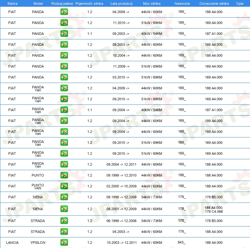Viewport: 250px width, 248px height.
Task: Click the Nadwozie column header
Action: (182, 4)
